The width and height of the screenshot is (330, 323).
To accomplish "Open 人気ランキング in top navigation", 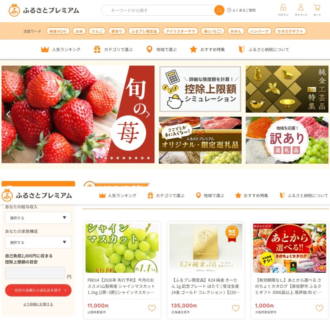I will pyautogui.click(x=61, y=50).
